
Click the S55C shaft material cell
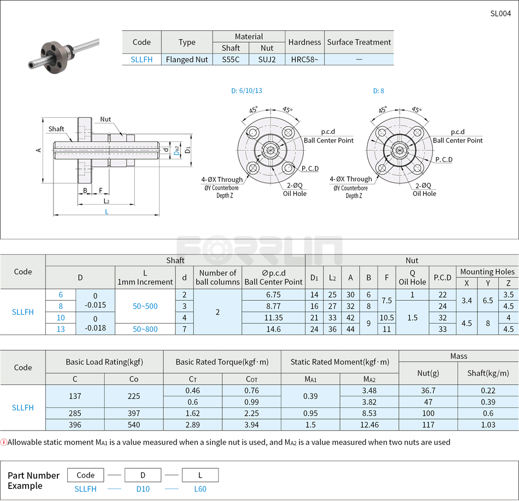(231, 59)
